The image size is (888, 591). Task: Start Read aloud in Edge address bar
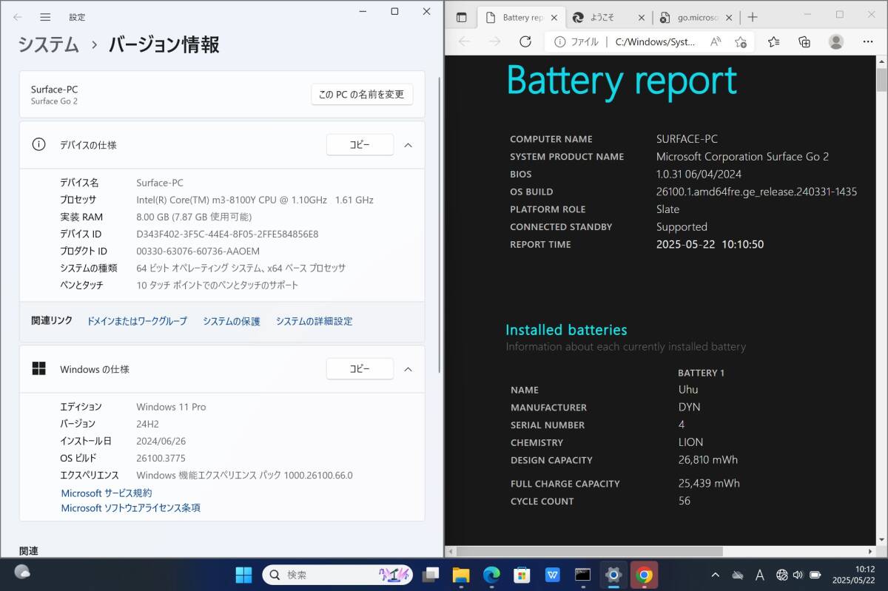pos(716,42)
